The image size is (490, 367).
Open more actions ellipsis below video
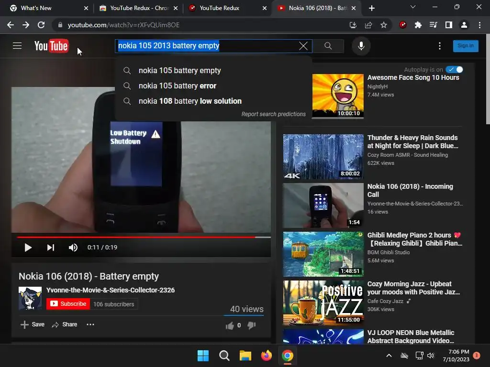click(x=90, y=324)
